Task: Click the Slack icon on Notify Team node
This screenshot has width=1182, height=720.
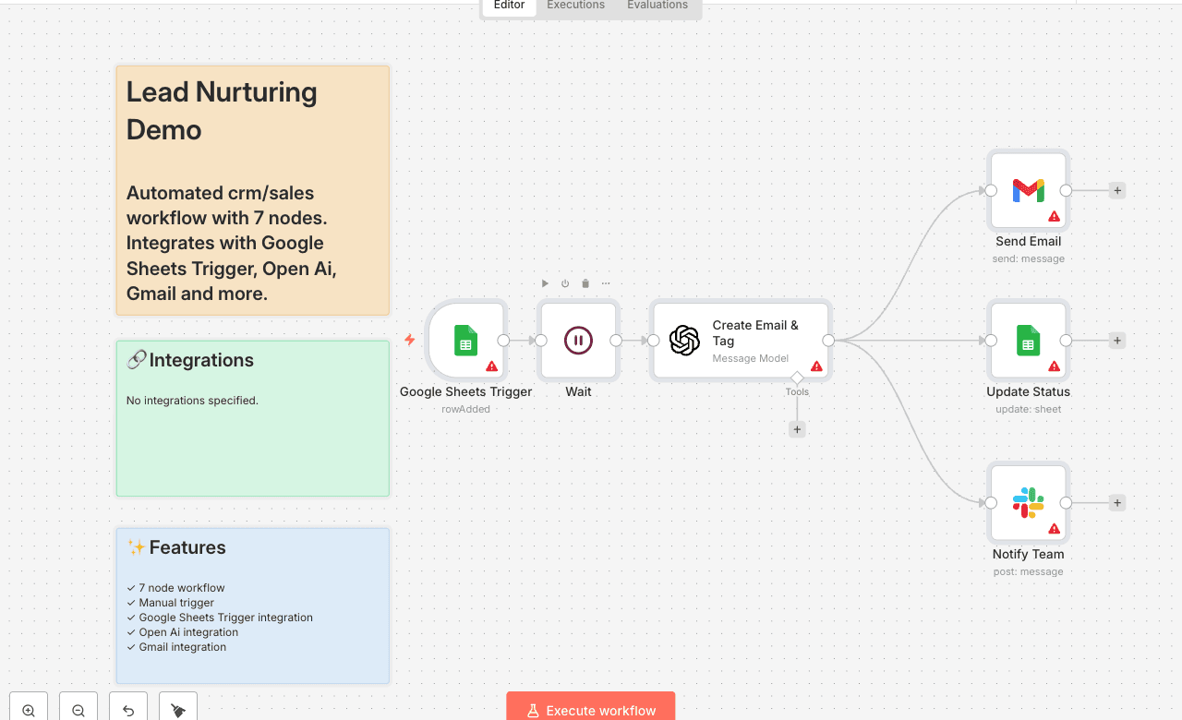Action: (1028, 502)
